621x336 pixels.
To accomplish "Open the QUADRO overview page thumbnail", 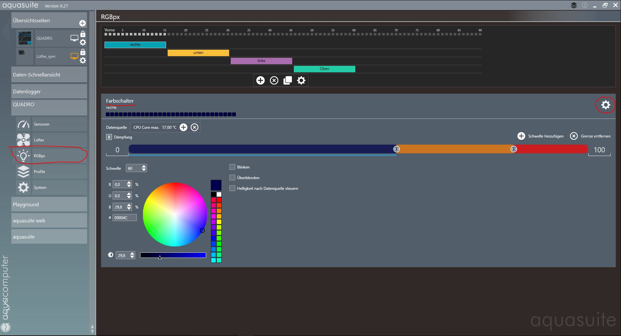I will click(25, 38).
